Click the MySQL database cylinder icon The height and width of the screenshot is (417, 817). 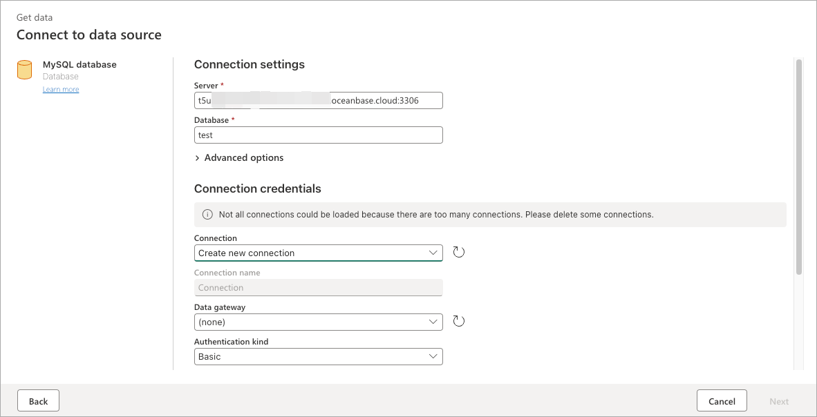(x=25, y=70)
